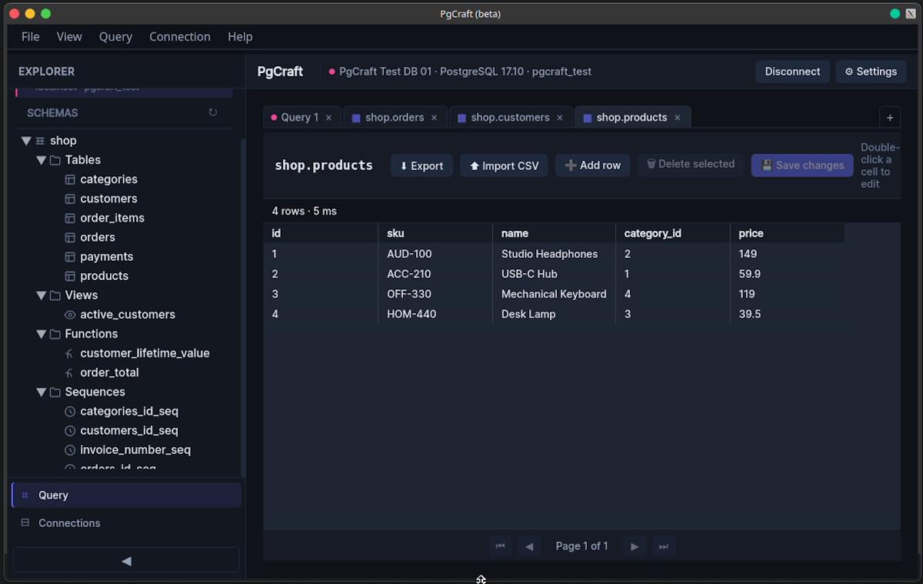Click the order_items table icon
923x584 pixels.
tap(70, 218)
